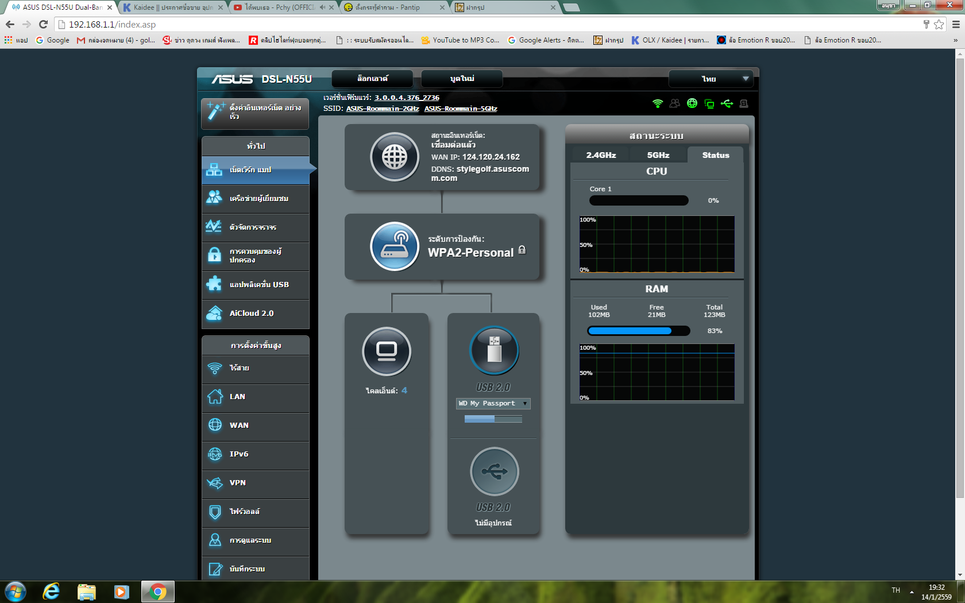Open Windows Explorer from taskbar
Image resolution: width=965 pixels, height=603 pixels.
[x=86, y=592]
